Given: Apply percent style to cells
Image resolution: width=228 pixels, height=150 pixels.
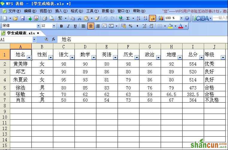Looking at the screenshot, I should [130, 26].
